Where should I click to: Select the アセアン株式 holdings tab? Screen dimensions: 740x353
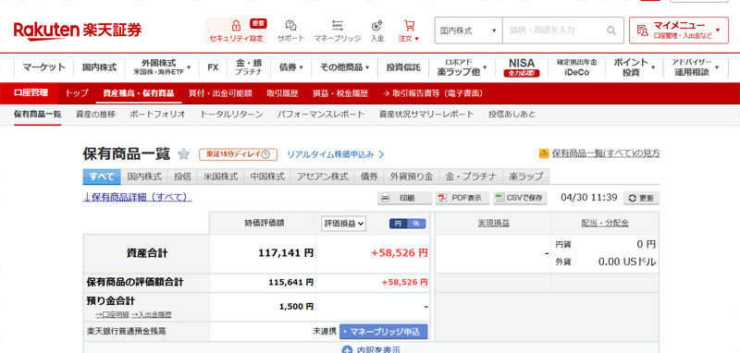tap(322, 176)
